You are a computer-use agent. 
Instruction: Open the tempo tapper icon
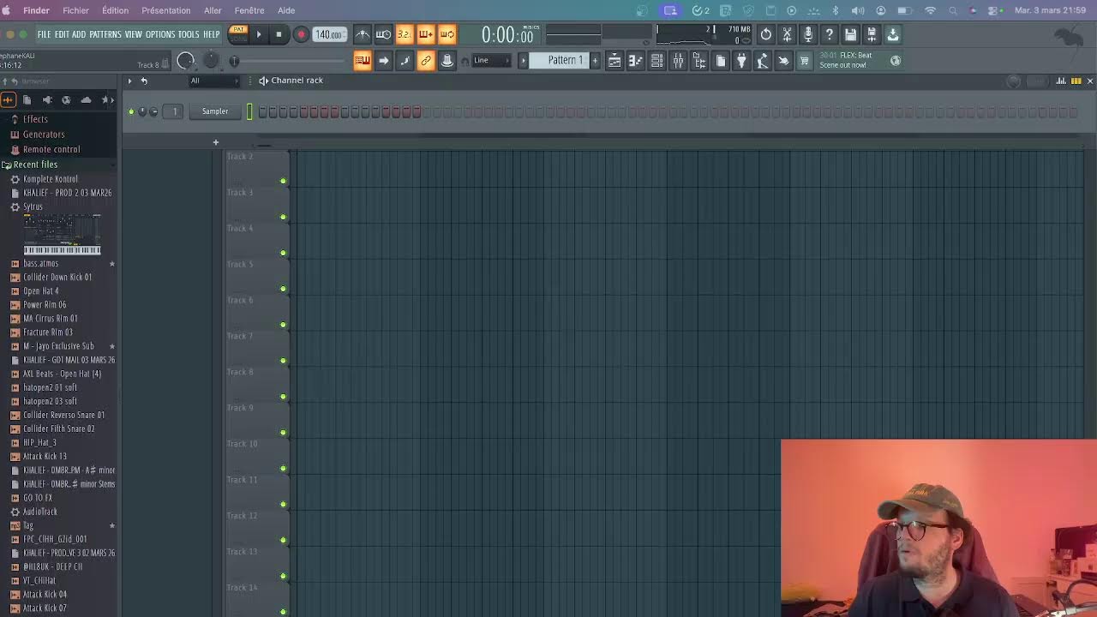click(x=762, y=60)
